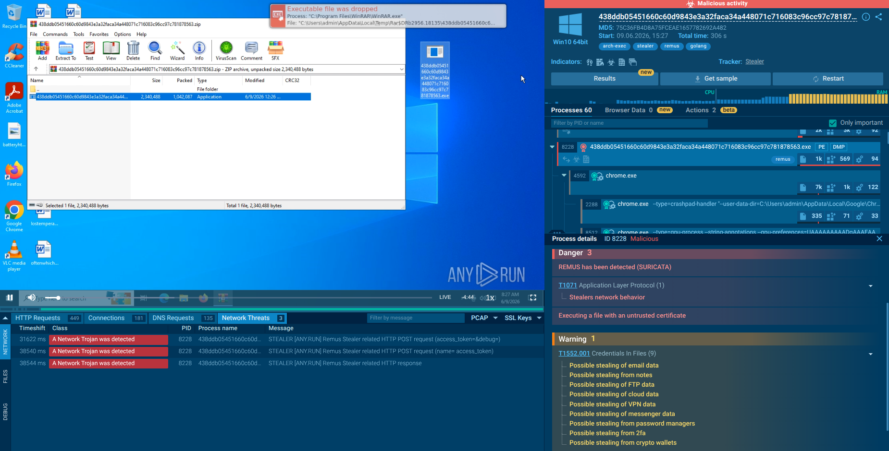
Task: Click WinRAR View icon
Action: (x=111, y=51)
